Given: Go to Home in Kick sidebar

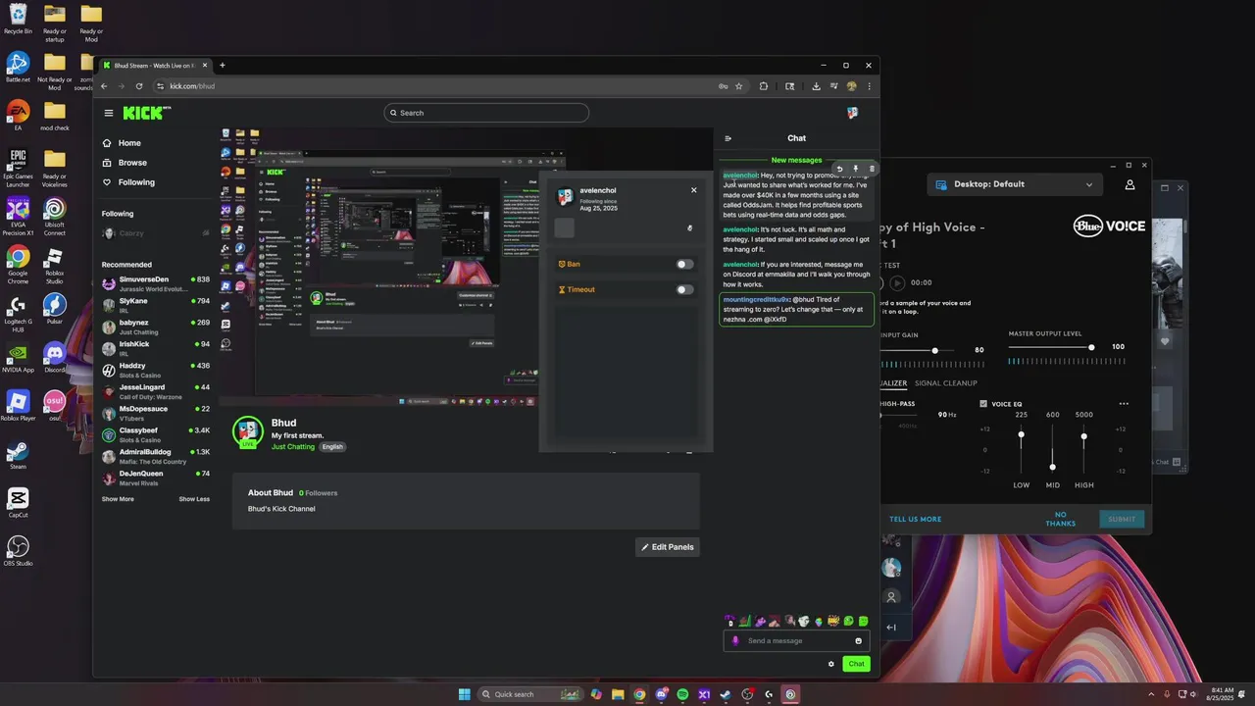Looking at the screenshot, I should [122, 143].
